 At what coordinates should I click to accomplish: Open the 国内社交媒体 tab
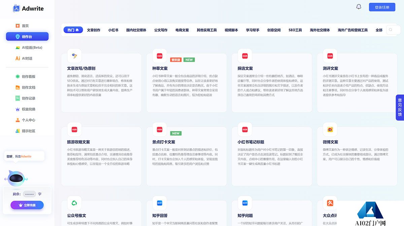(136, 30)
